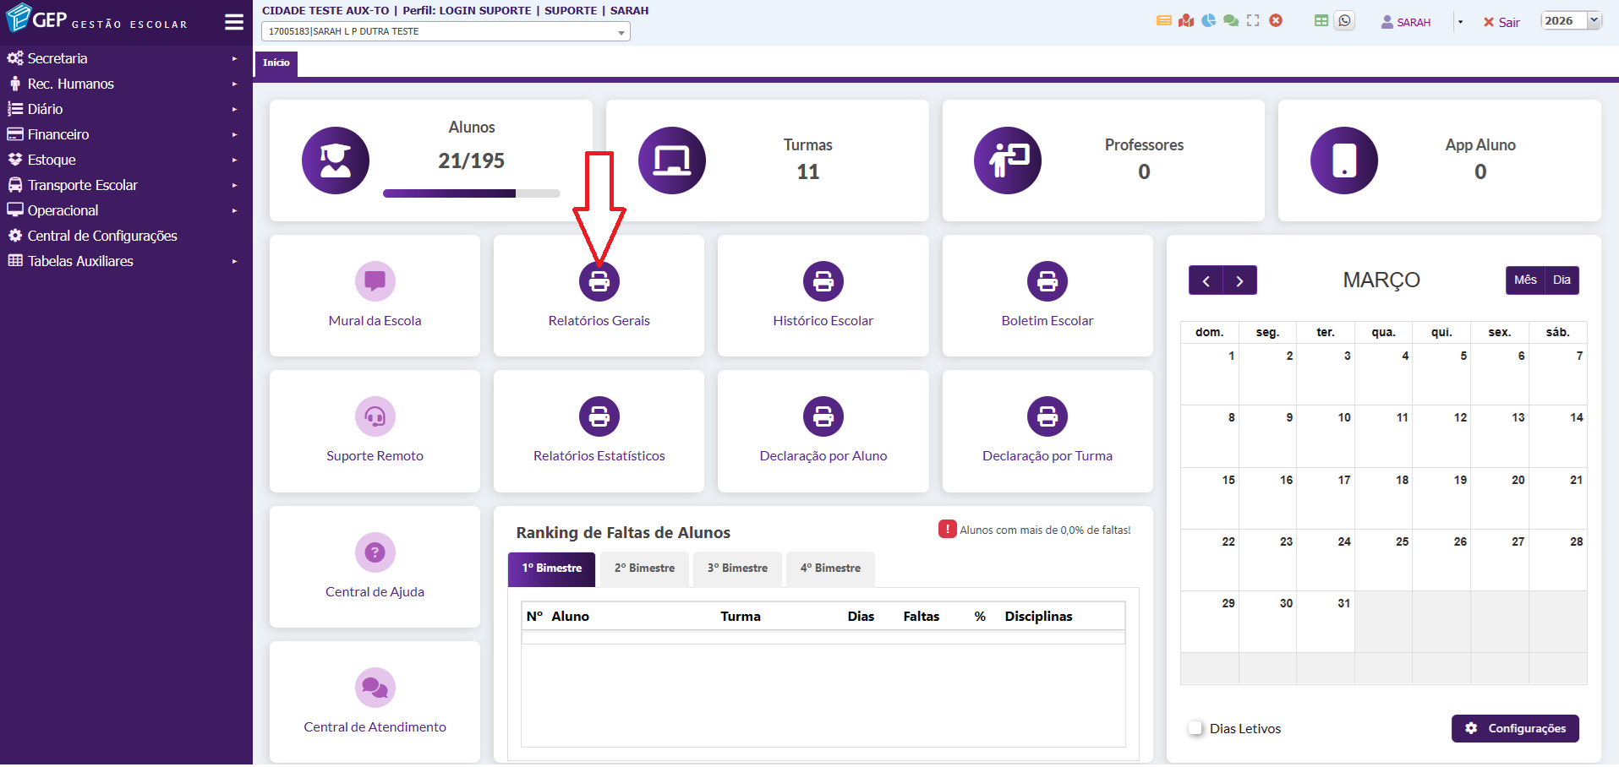Click the pie chart icon in header
The width and height of the screenshot is (1619, 767).
coord(1209,21)
